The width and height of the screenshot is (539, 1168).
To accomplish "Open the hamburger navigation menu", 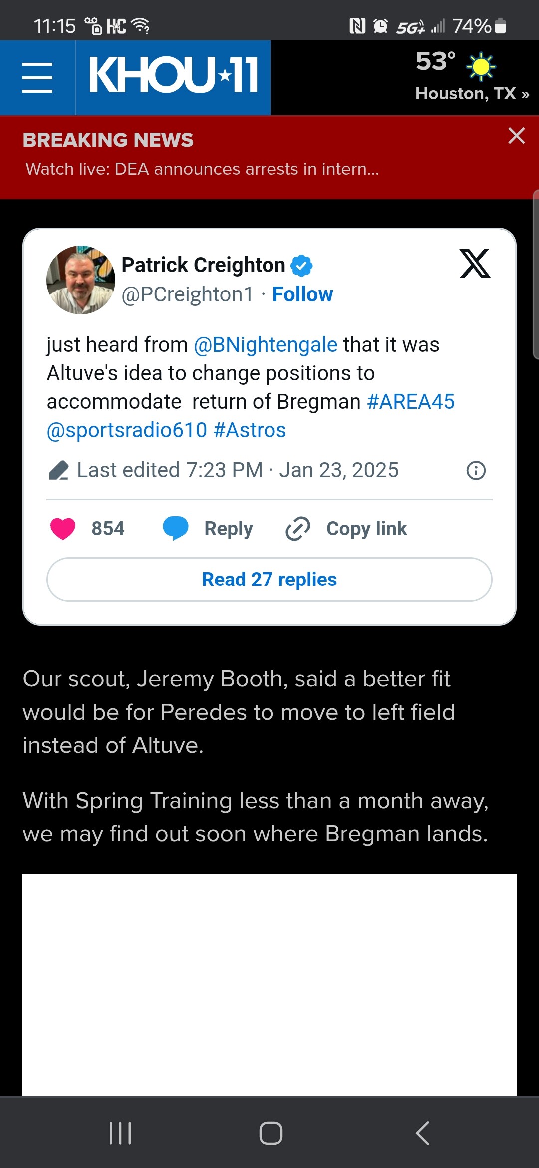I will tap(37, 78).
